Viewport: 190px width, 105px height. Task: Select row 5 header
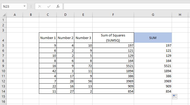pos(3,45)
